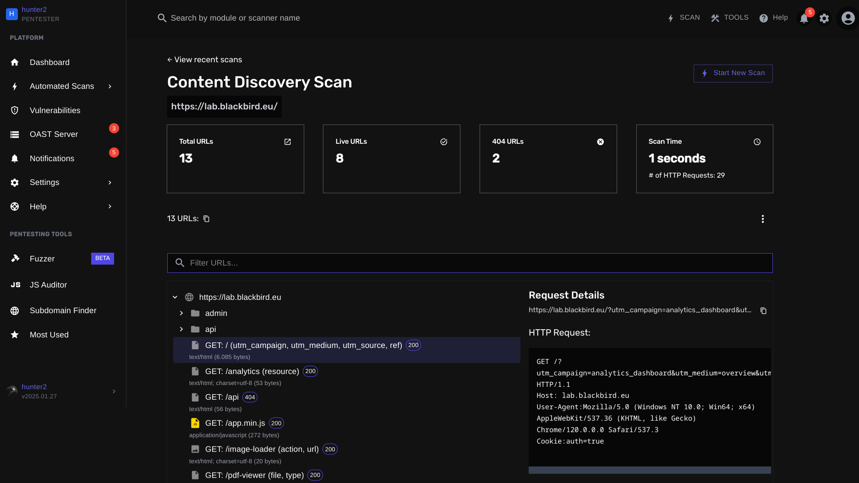Expand Automated Scans submenu
Screen dimensions: 859x483
(x=109, y=87)
